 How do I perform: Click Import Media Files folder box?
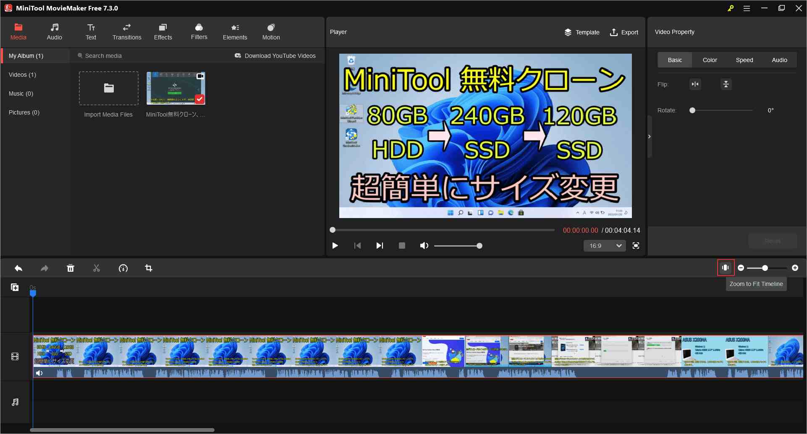tap(109, 88)
